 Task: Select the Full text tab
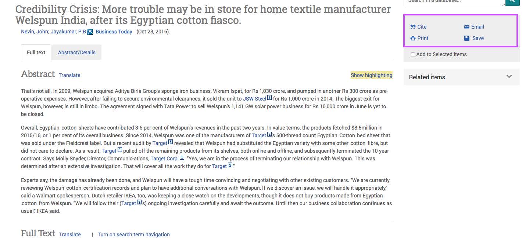36,52
